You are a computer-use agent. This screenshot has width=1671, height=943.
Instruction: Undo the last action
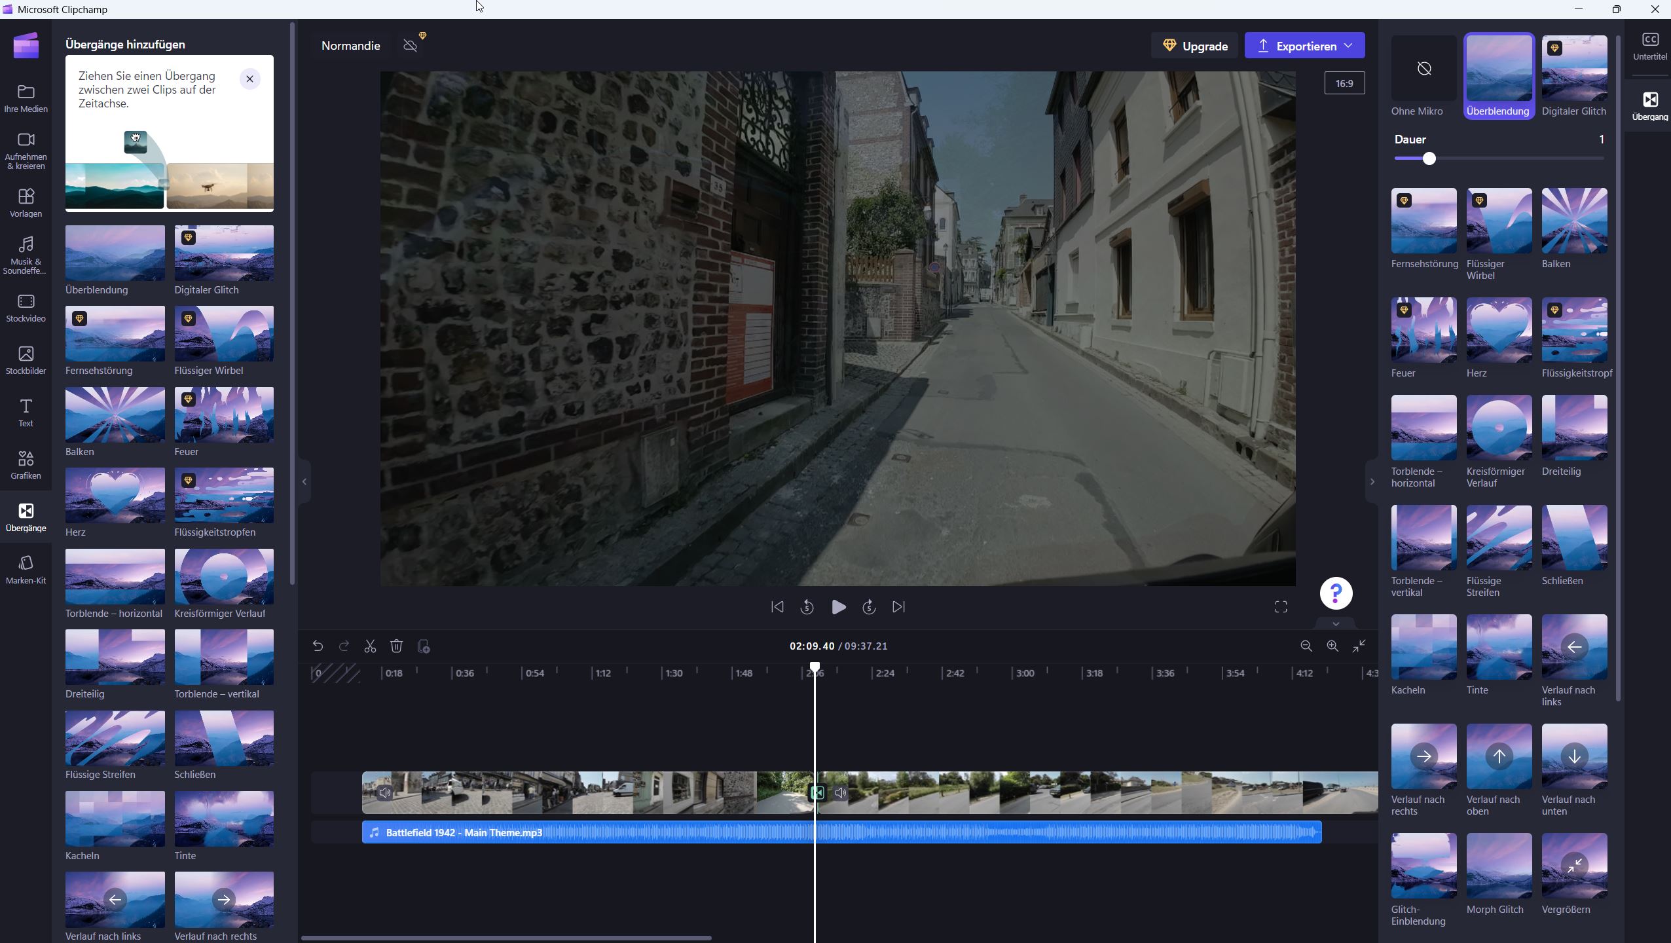pyautogui.click(x=318, y=646)
